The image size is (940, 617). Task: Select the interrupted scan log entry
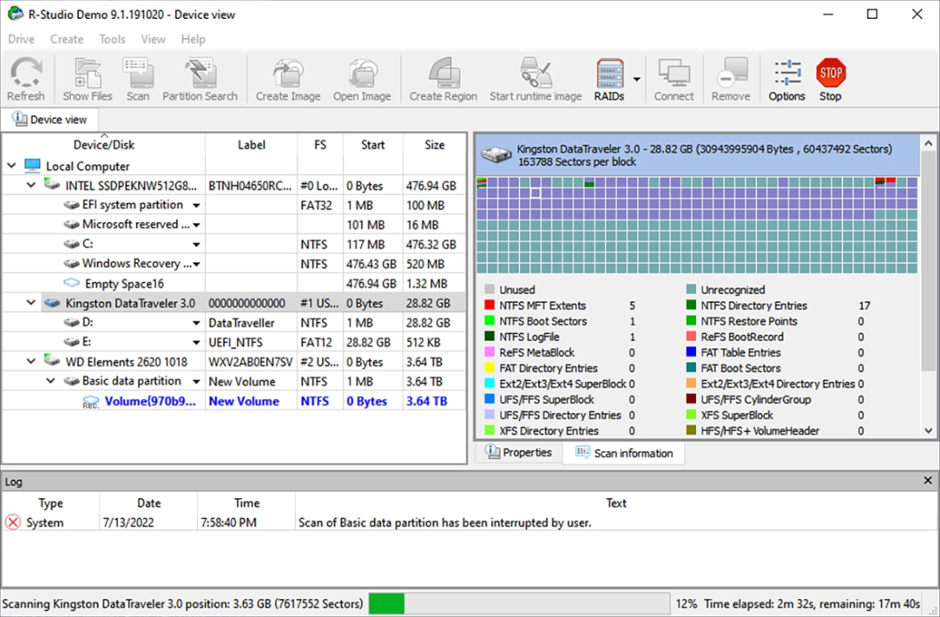469,522
